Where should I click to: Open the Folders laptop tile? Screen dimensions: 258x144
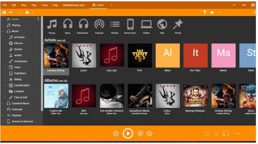pos(146,26)
